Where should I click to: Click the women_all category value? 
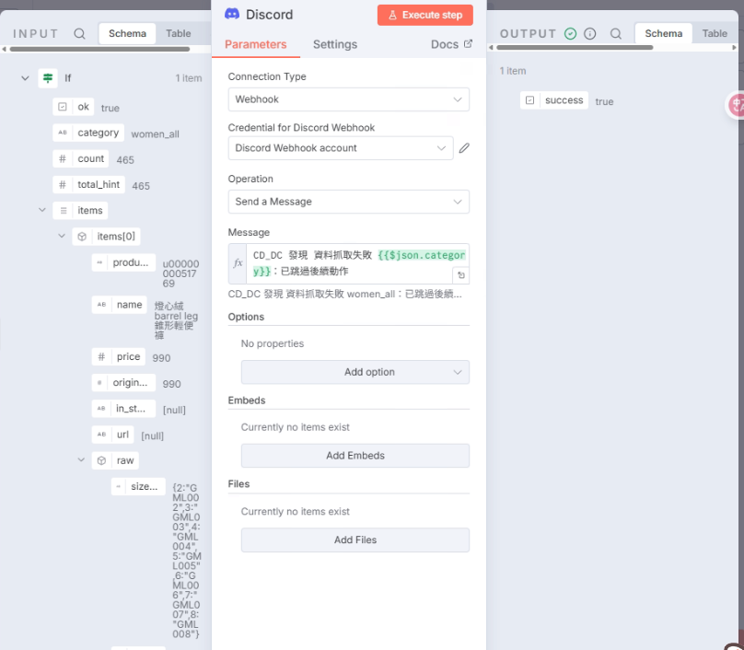pos(156,134)
